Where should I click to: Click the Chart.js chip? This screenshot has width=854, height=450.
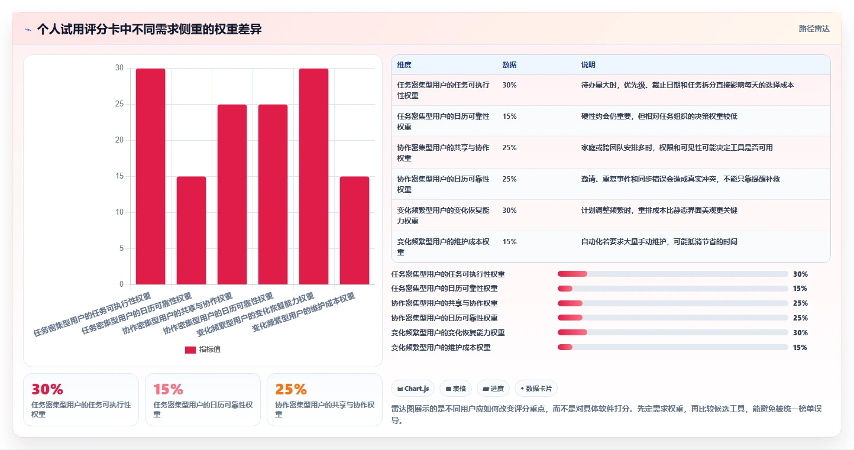pyautogui.click(x=413, y=389)
